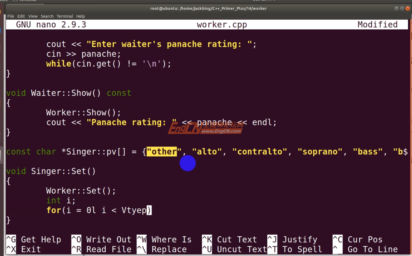Screen dimensions: 412x256
Task: Open the Terminal app indicator dropdown in top bar
Action: [x=26, y=1]
